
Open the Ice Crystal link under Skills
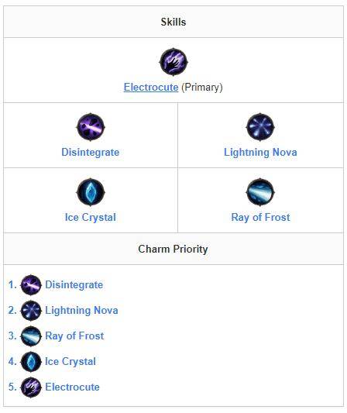click(91, 218)
